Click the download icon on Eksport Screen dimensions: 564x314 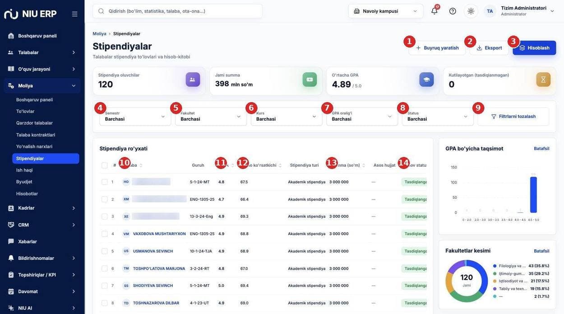(479, 48)
